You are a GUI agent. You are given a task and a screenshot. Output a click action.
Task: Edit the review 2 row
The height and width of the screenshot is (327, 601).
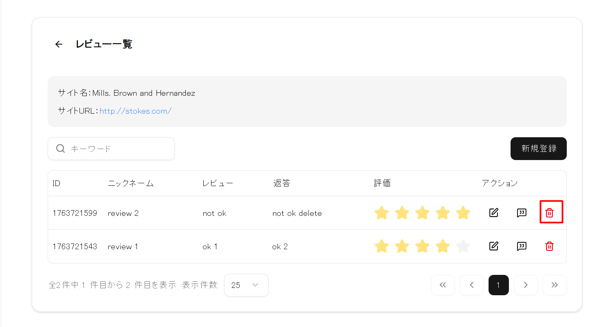point(493,213)
